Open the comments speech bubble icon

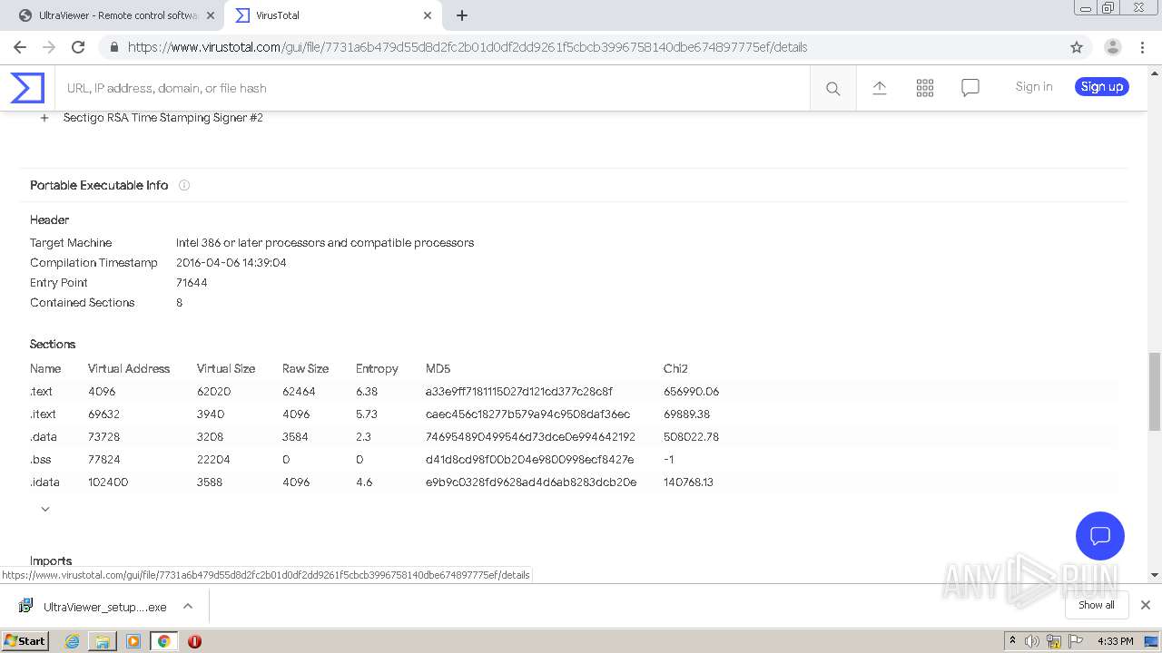(970, 88)
